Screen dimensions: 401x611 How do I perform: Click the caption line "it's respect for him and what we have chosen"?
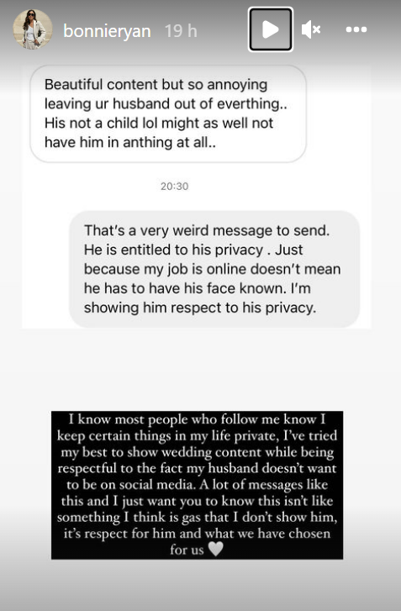pos(198,534)
